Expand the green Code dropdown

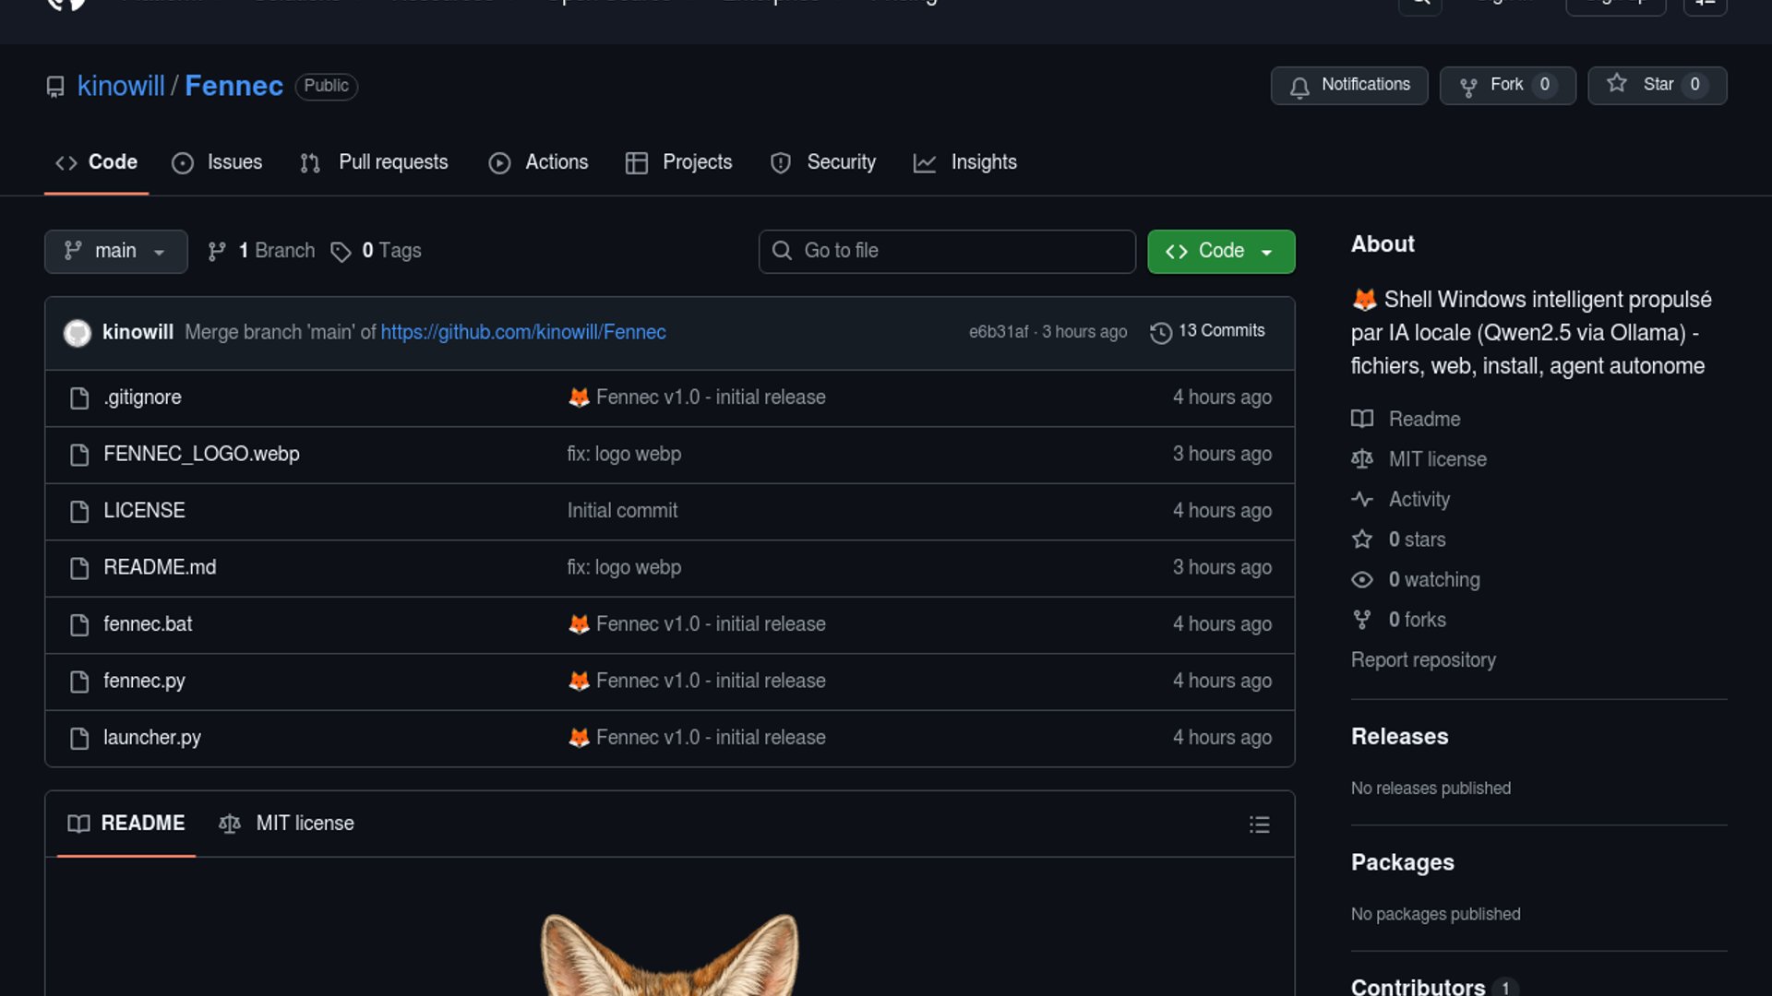pyautogui.click(x=1220, y=251)
